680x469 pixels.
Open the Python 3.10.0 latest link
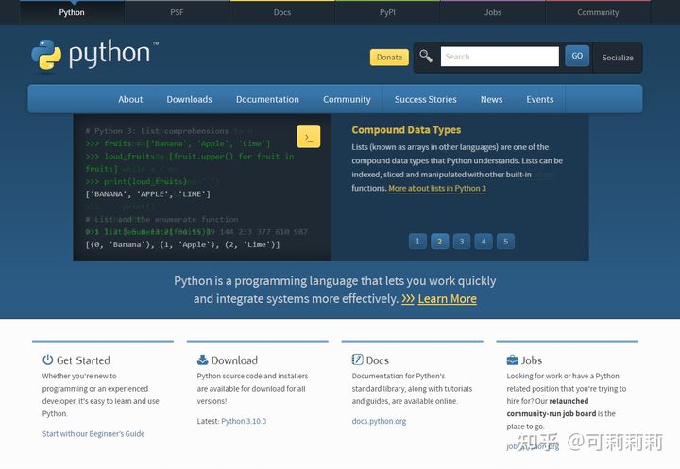[x=244, y=421]
